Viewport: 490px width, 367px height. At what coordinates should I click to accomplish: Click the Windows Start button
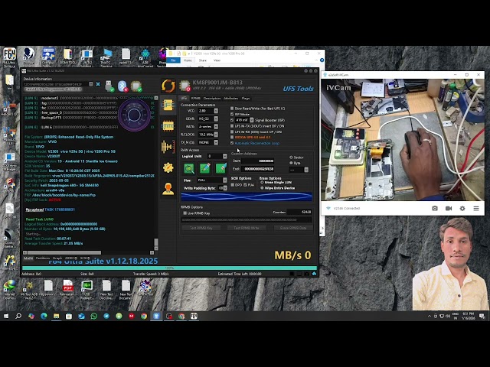[6, 316]
